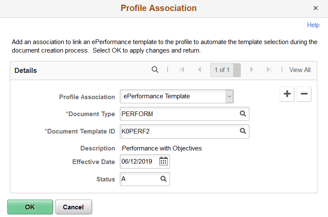The image size is (328, 217).
Task: Delete row with minus button
Action: (x=304, y=95)
